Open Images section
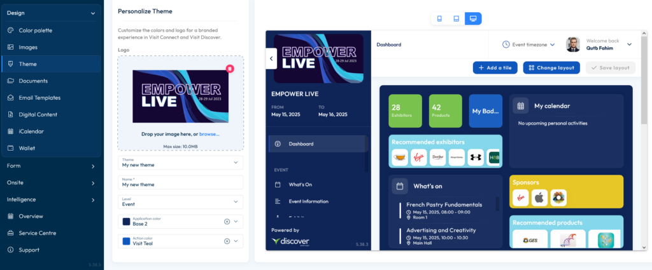Screen dimensions: 652x270 (x=51, y=47)
